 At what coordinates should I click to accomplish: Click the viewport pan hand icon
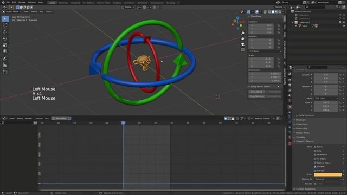tap(243, 38)
